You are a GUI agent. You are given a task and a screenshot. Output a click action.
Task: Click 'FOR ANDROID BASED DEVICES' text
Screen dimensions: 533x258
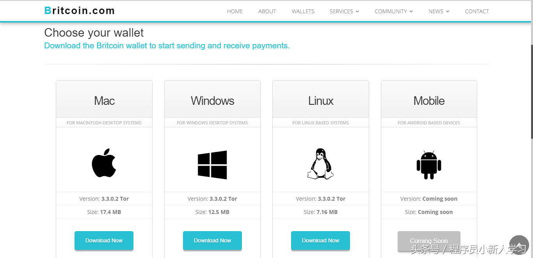coord(429,123)
